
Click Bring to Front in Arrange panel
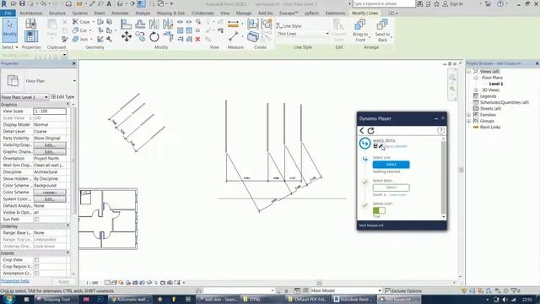click(360, 30)
